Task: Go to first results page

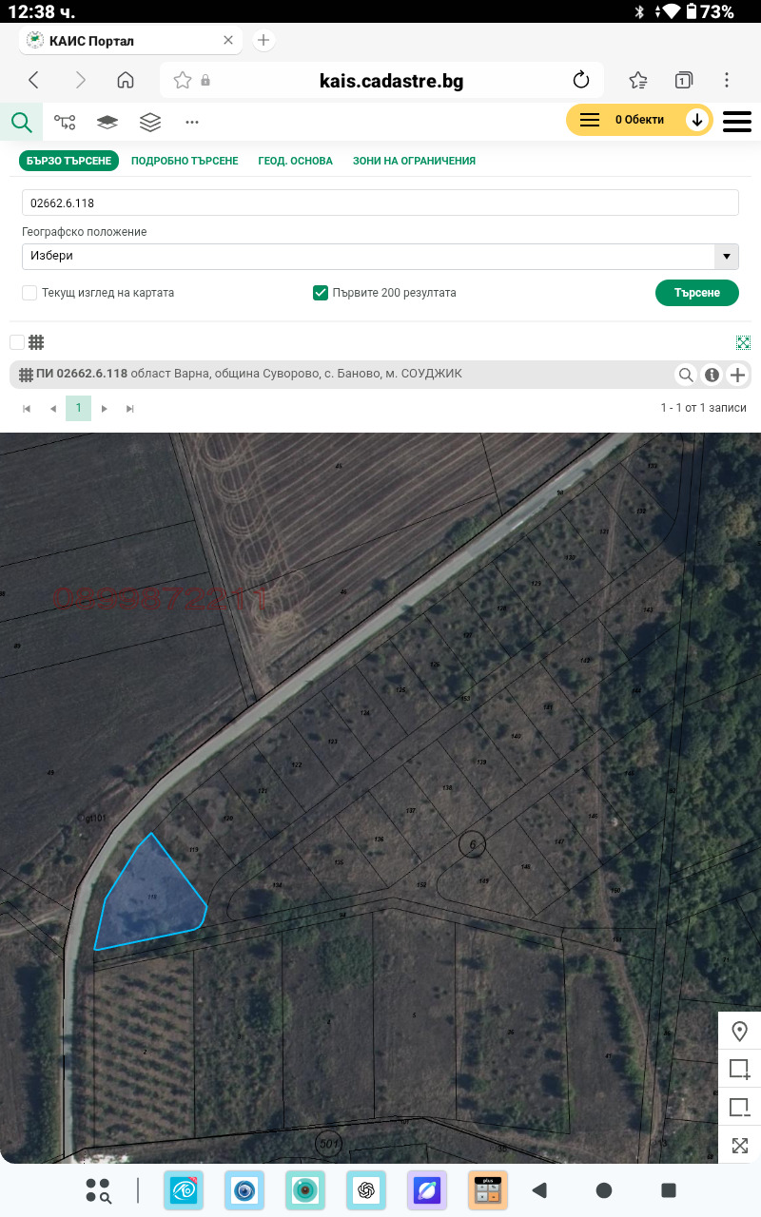Action: tap(27, 408)
